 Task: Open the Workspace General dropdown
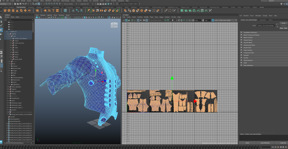[x=278, y=1]
